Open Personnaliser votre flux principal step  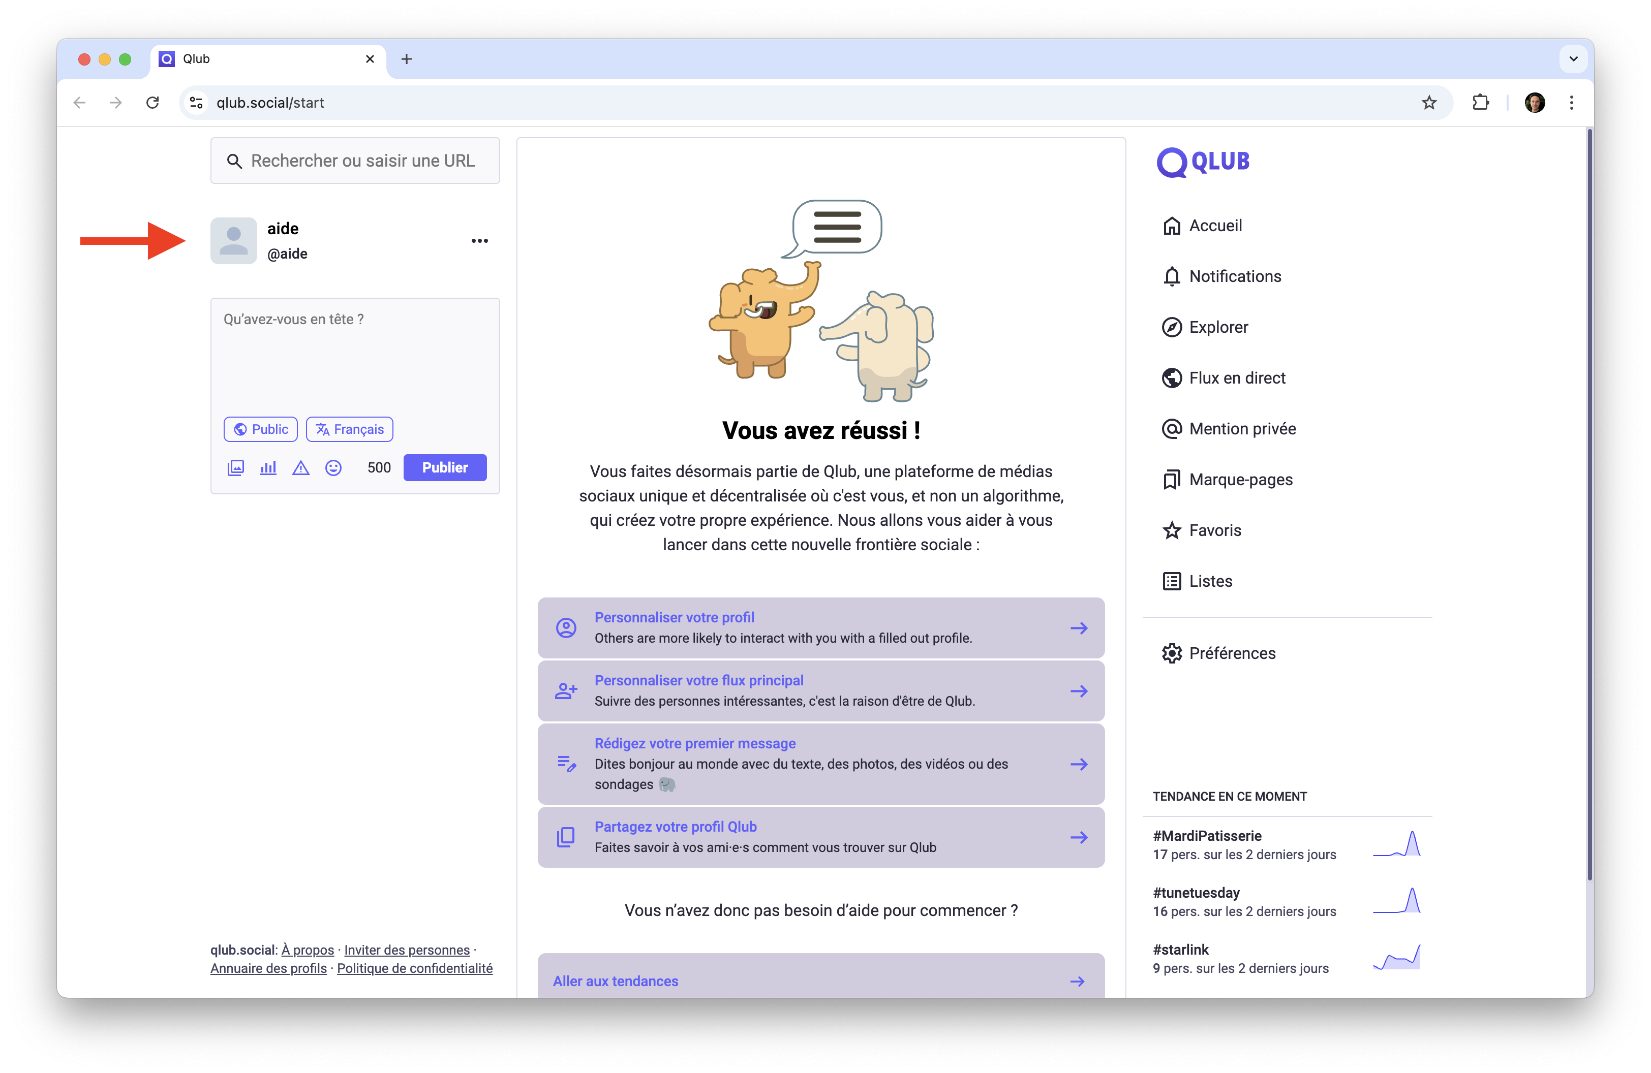pyautogui.click(x=820, y=691)
